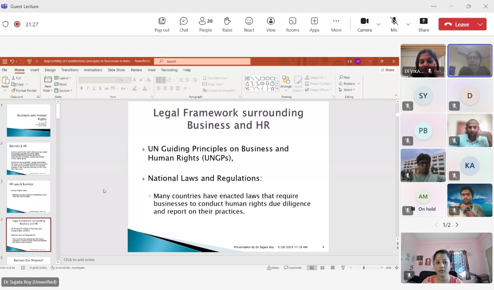
Task: Click the Apps icon in toolbar
Action: (314, 24)
